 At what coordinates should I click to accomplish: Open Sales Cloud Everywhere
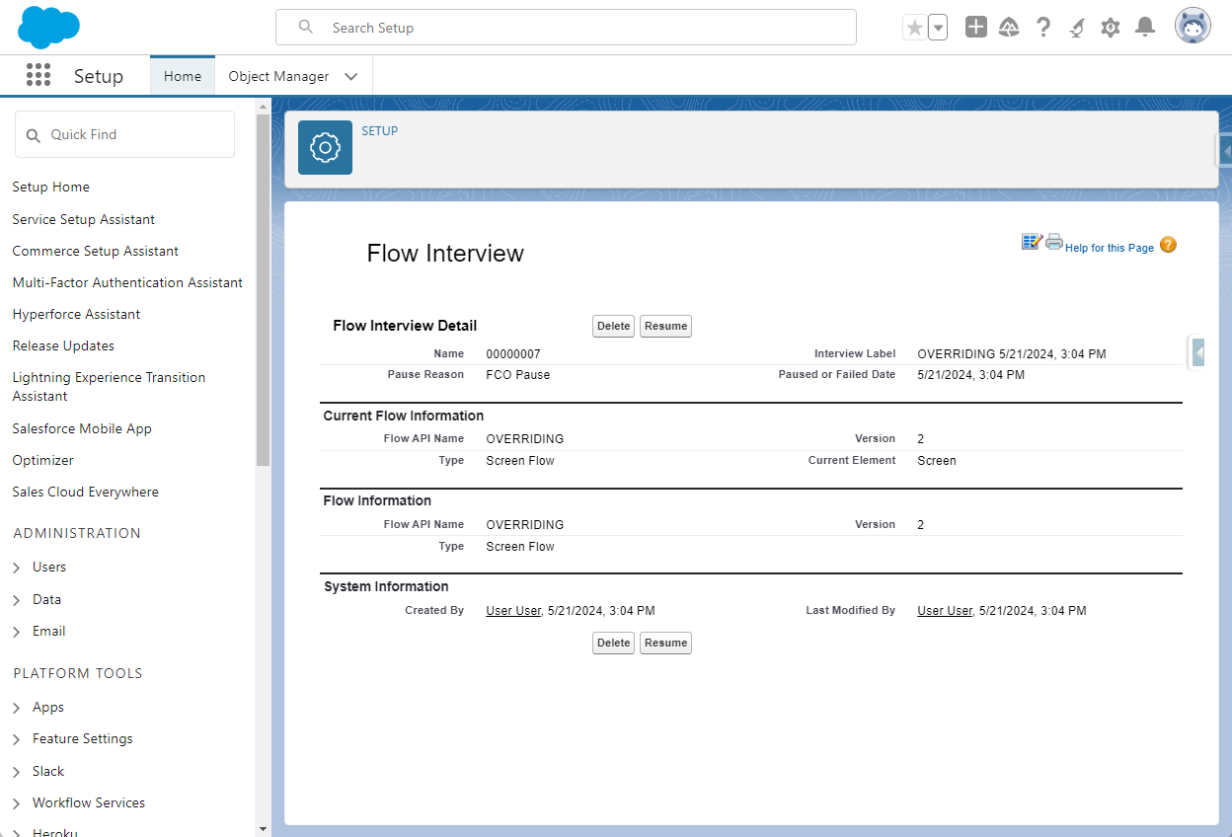coord(86,492)
